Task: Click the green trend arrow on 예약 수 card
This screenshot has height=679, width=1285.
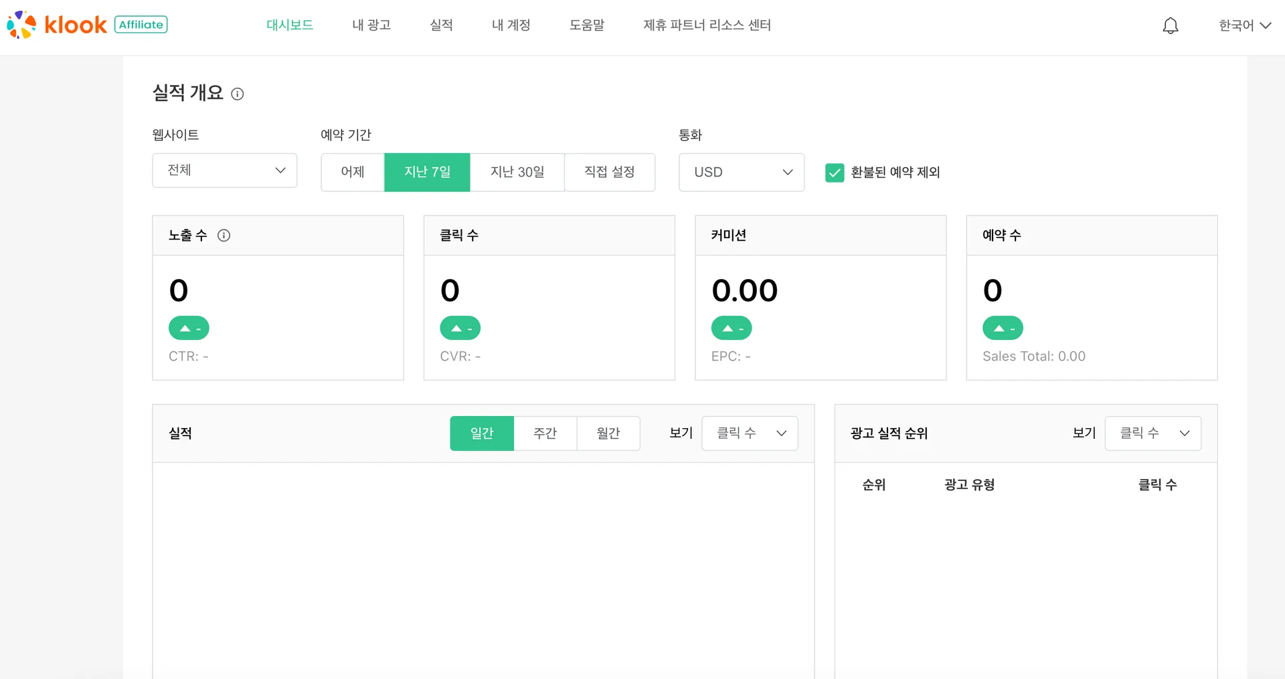Action: (x=1003, y=328)
